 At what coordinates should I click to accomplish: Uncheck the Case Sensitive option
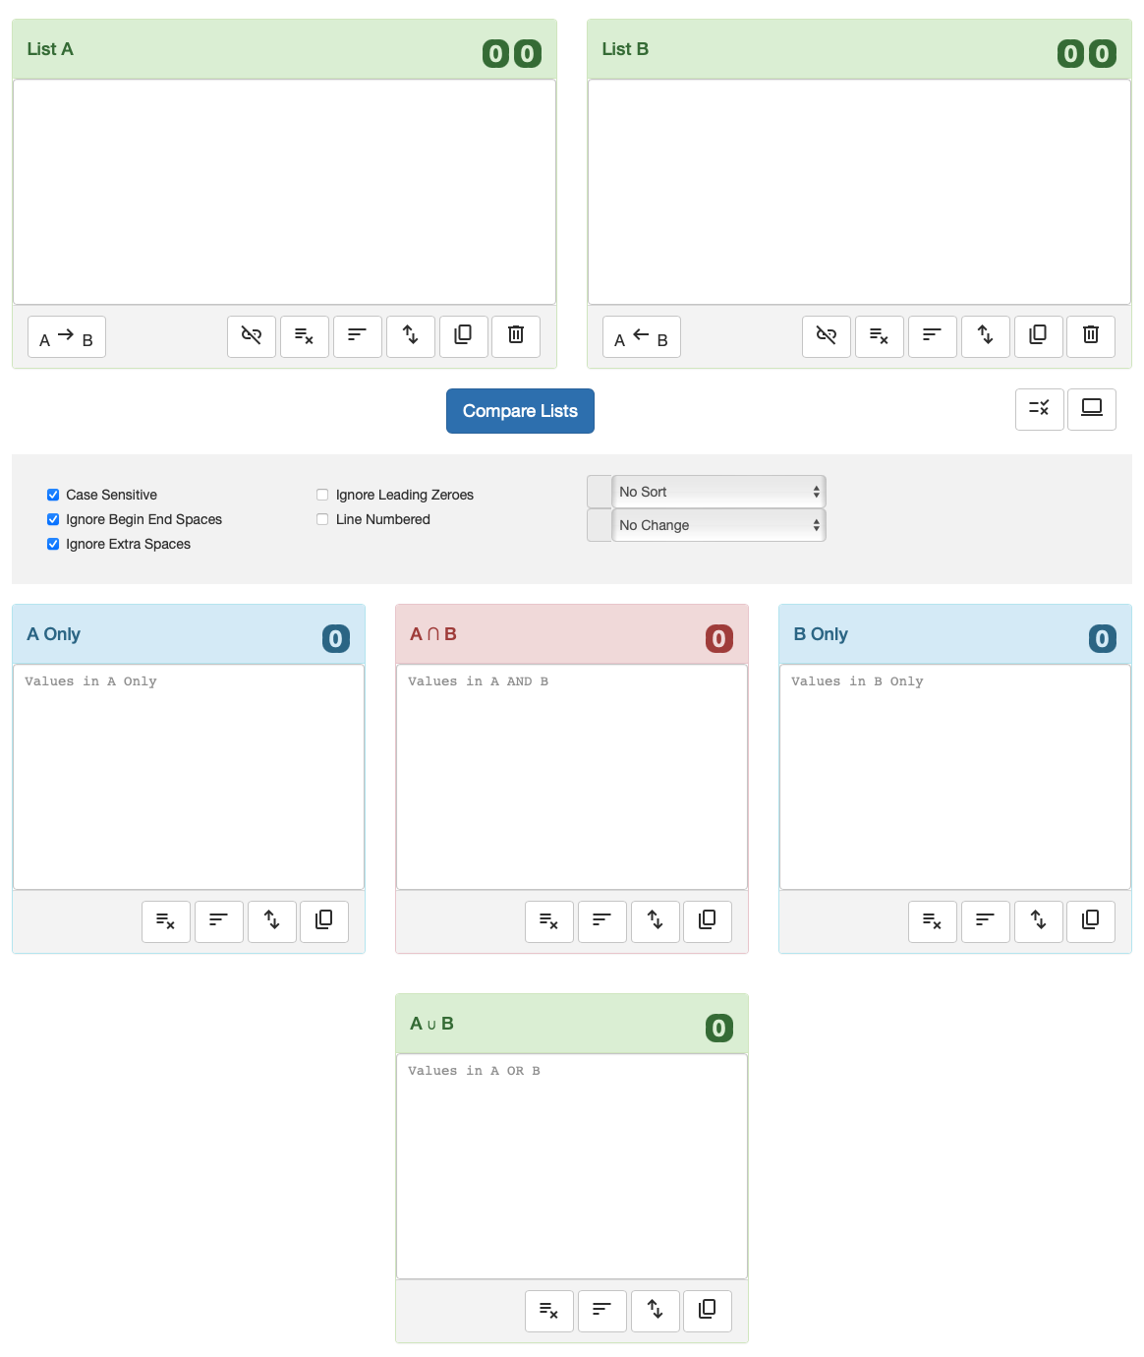(x=53, y=495)
